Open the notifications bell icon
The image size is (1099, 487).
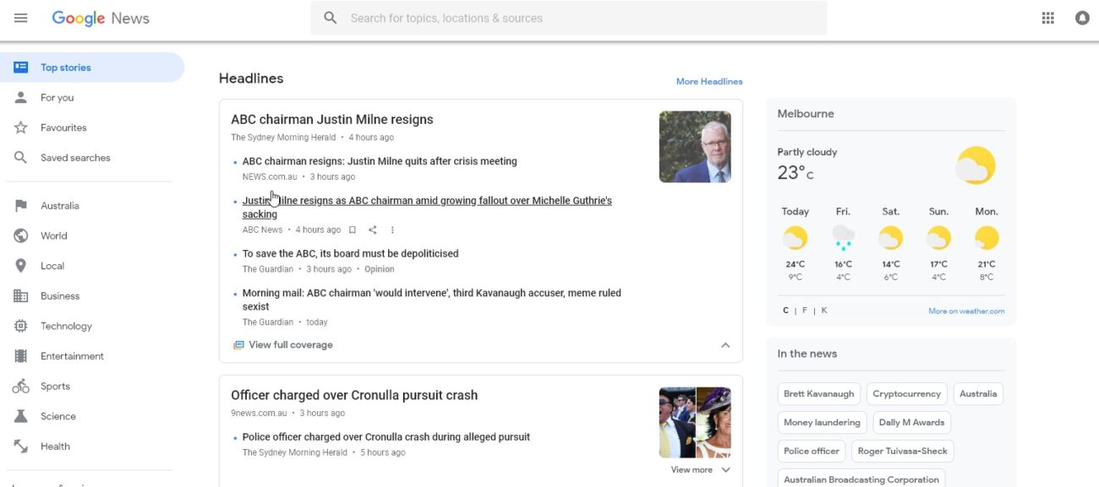(x=1082, y=18)
